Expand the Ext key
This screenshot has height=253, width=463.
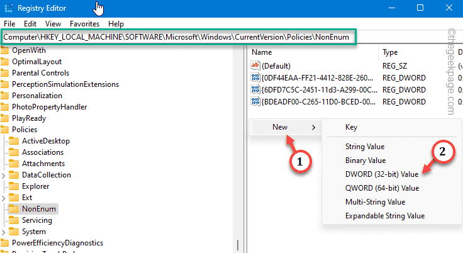pos(4,198)
